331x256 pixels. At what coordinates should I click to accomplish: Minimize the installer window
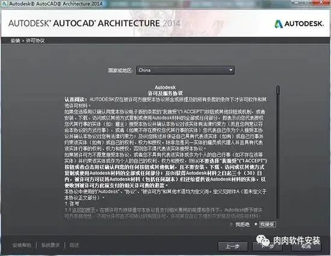pos(296,2)
